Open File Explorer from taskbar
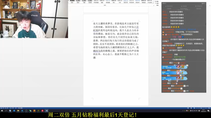The height and width of the screenshot is (118, 211). point(18,111)
